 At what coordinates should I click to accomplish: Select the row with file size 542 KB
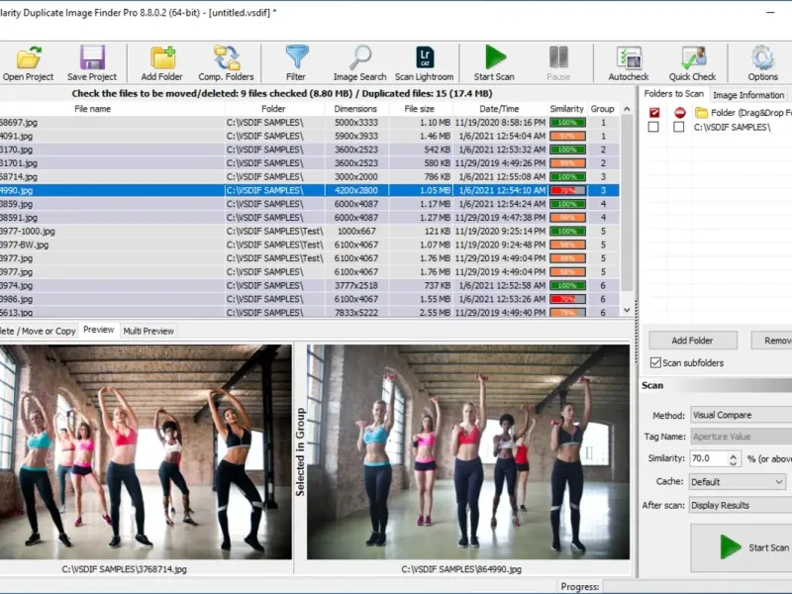point(309,149)
